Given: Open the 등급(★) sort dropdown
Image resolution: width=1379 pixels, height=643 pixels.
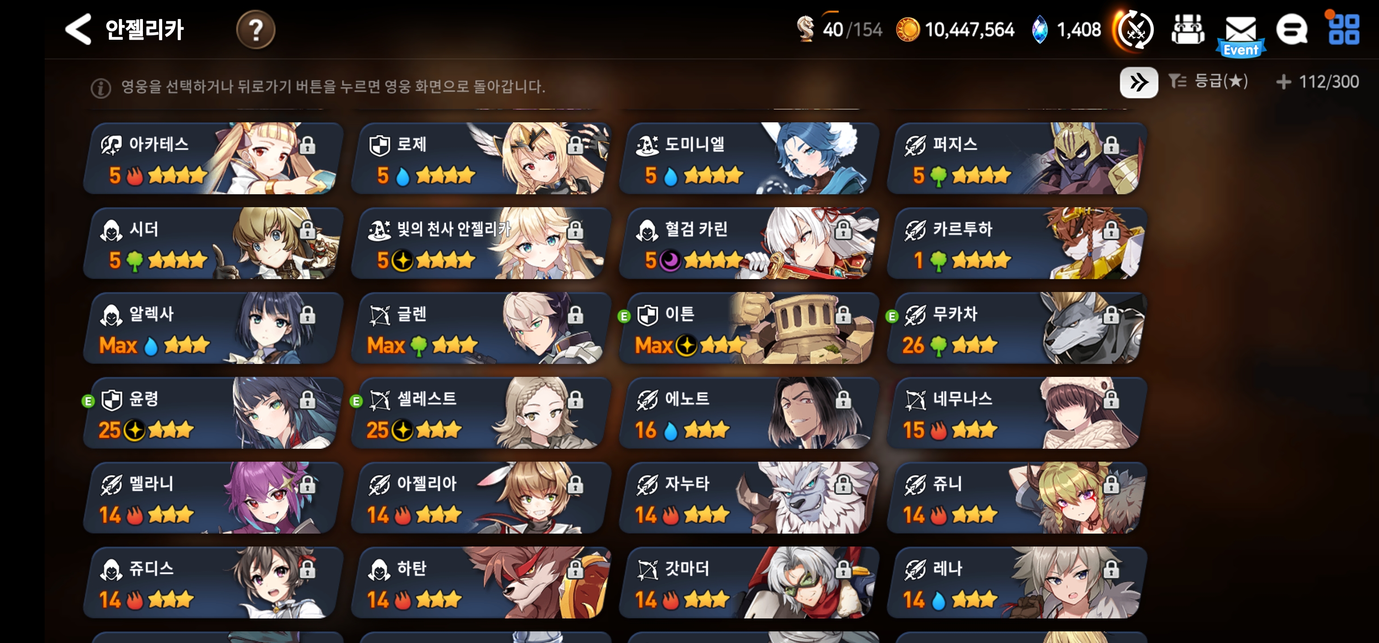Looking at the screenshot, I should (1208, 81).
